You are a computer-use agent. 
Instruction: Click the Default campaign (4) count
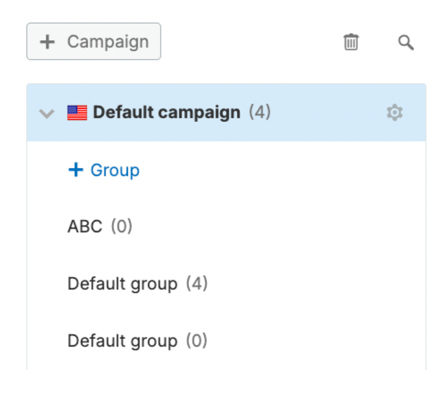(259, 113)
